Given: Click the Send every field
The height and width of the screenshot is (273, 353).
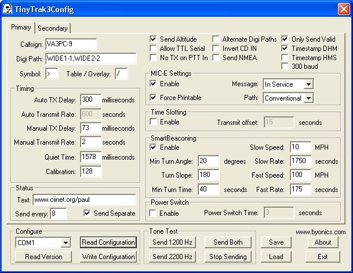Looking at the screenshot, I should 59,213.
